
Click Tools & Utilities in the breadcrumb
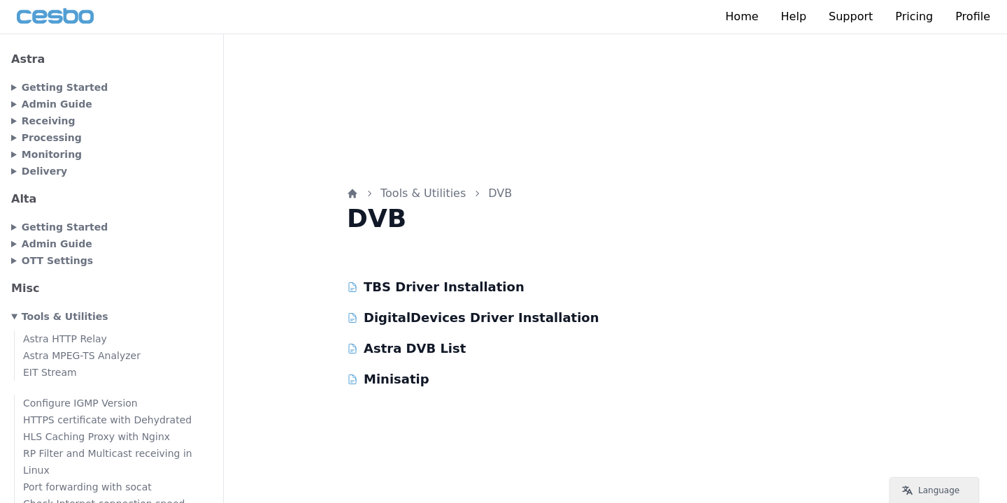click(x=422, y=194)
